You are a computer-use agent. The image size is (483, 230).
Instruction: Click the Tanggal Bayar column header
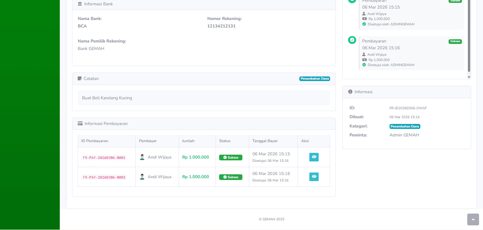coord(265,141)
